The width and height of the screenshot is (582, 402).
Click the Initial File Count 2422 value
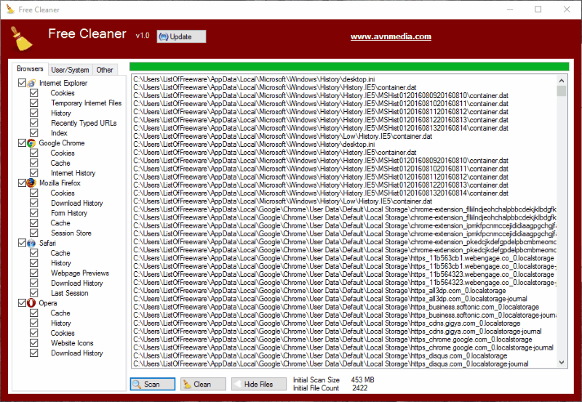coord(359,388)
